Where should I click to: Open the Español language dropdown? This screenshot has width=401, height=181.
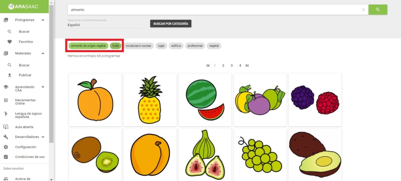[106, 25]
